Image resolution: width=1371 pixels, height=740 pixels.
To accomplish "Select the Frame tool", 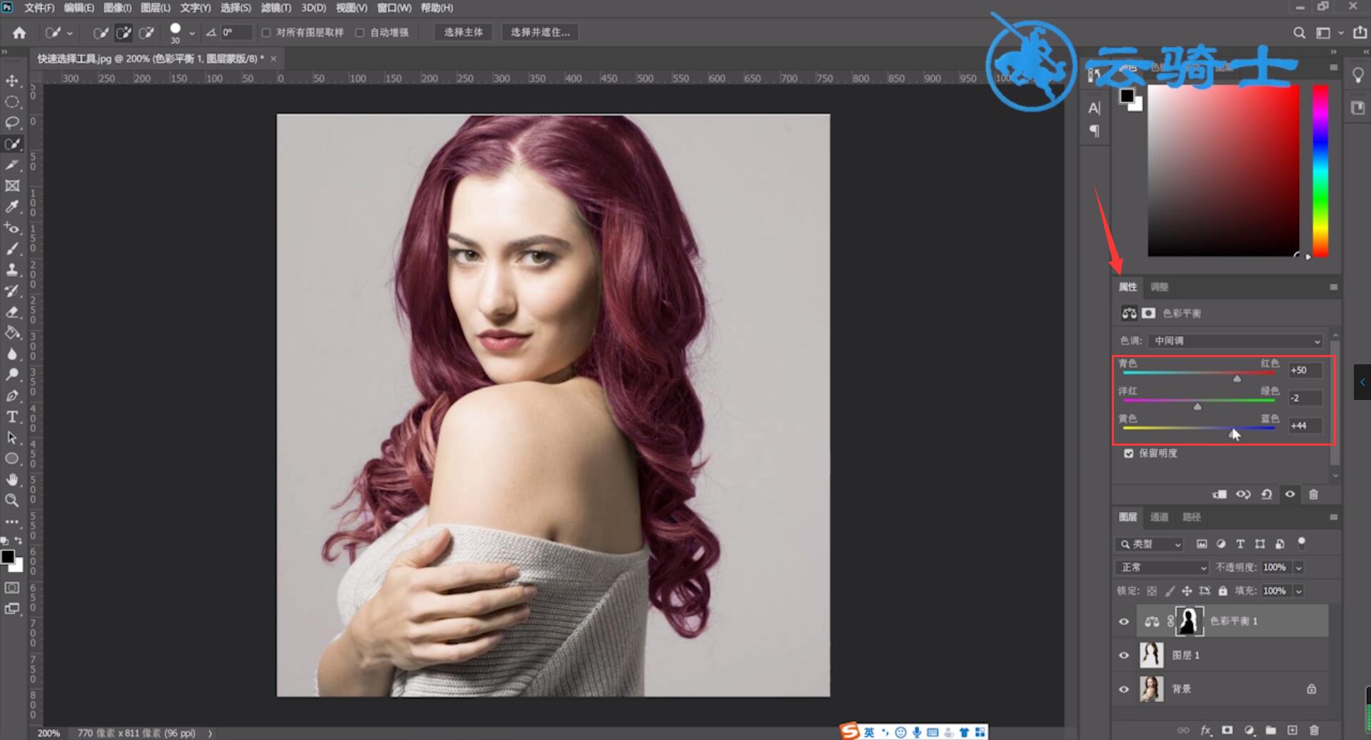I will click(12, 186).
